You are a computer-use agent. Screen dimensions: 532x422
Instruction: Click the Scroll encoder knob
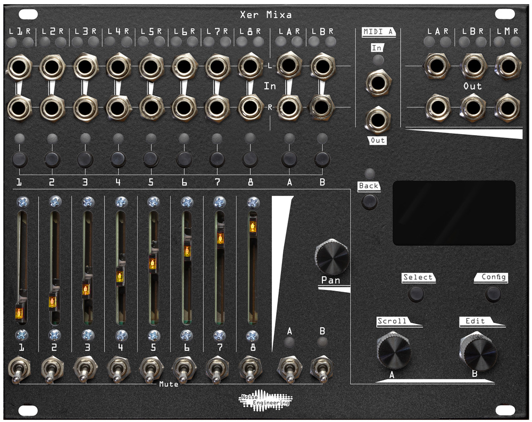point(394,351)
